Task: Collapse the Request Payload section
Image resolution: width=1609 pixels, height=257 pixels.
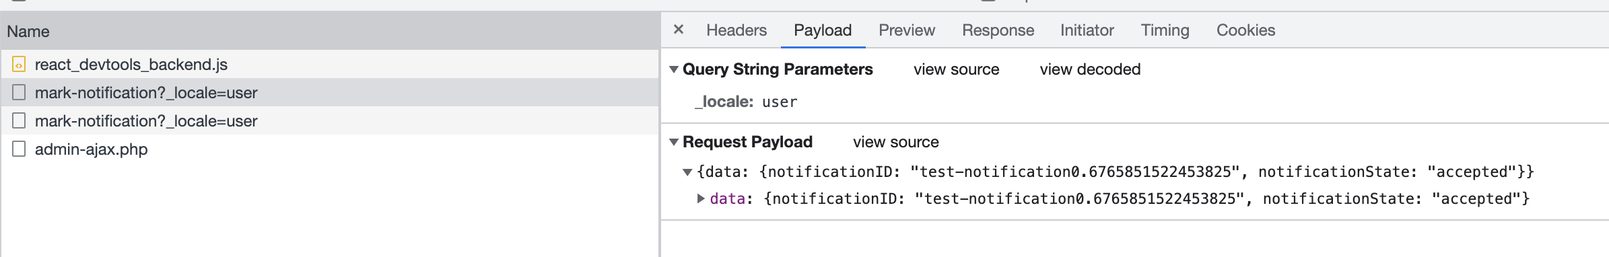Action: [x=674, y=142]
